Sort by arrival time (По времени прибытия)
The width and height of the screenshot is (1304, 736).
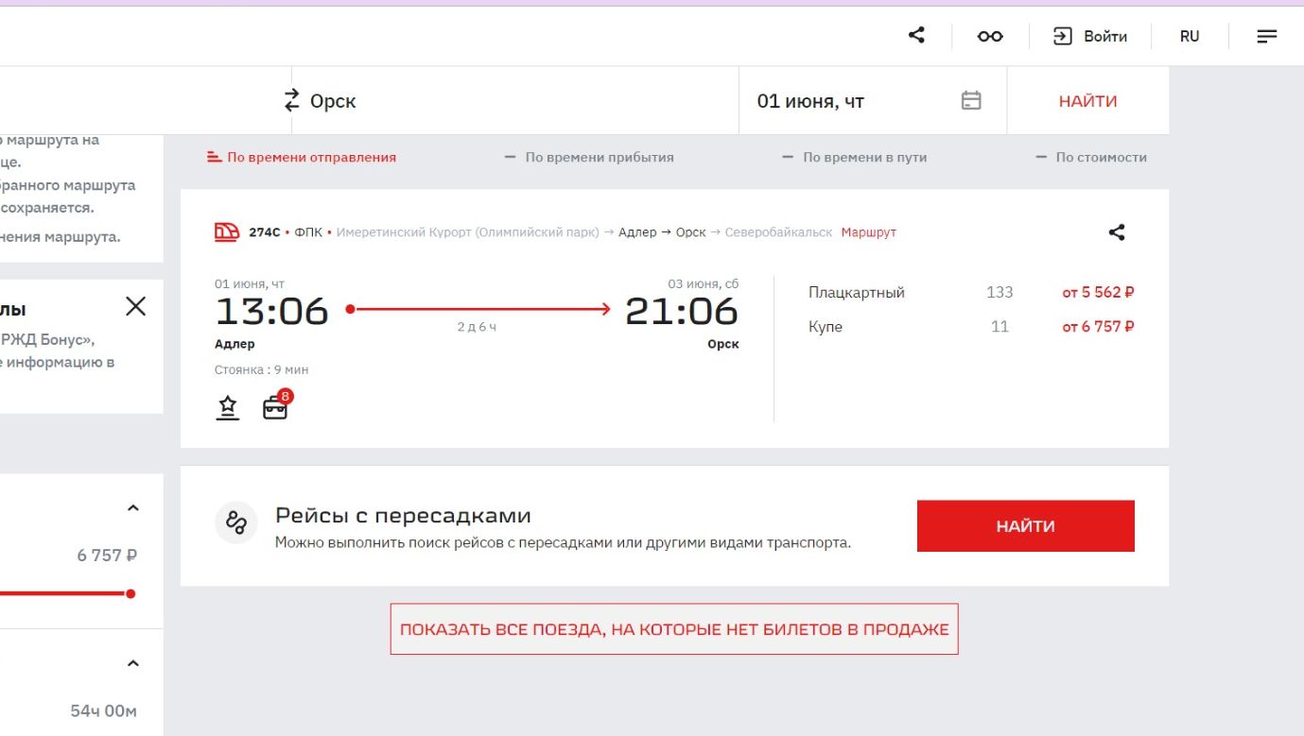click(x=590, y=158)
